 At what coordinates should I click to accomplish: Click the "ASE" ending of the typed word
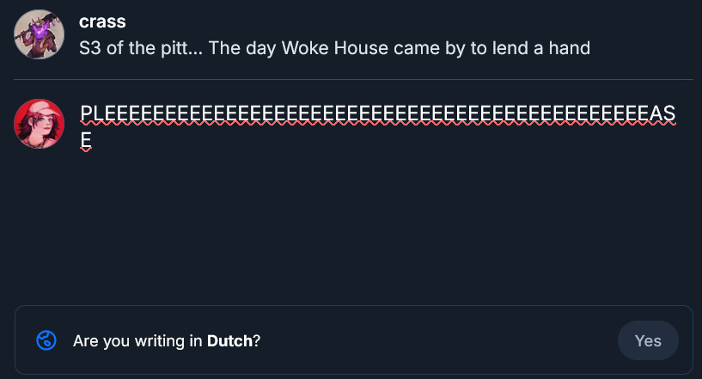pyautogui.click(x=662, y=114)
